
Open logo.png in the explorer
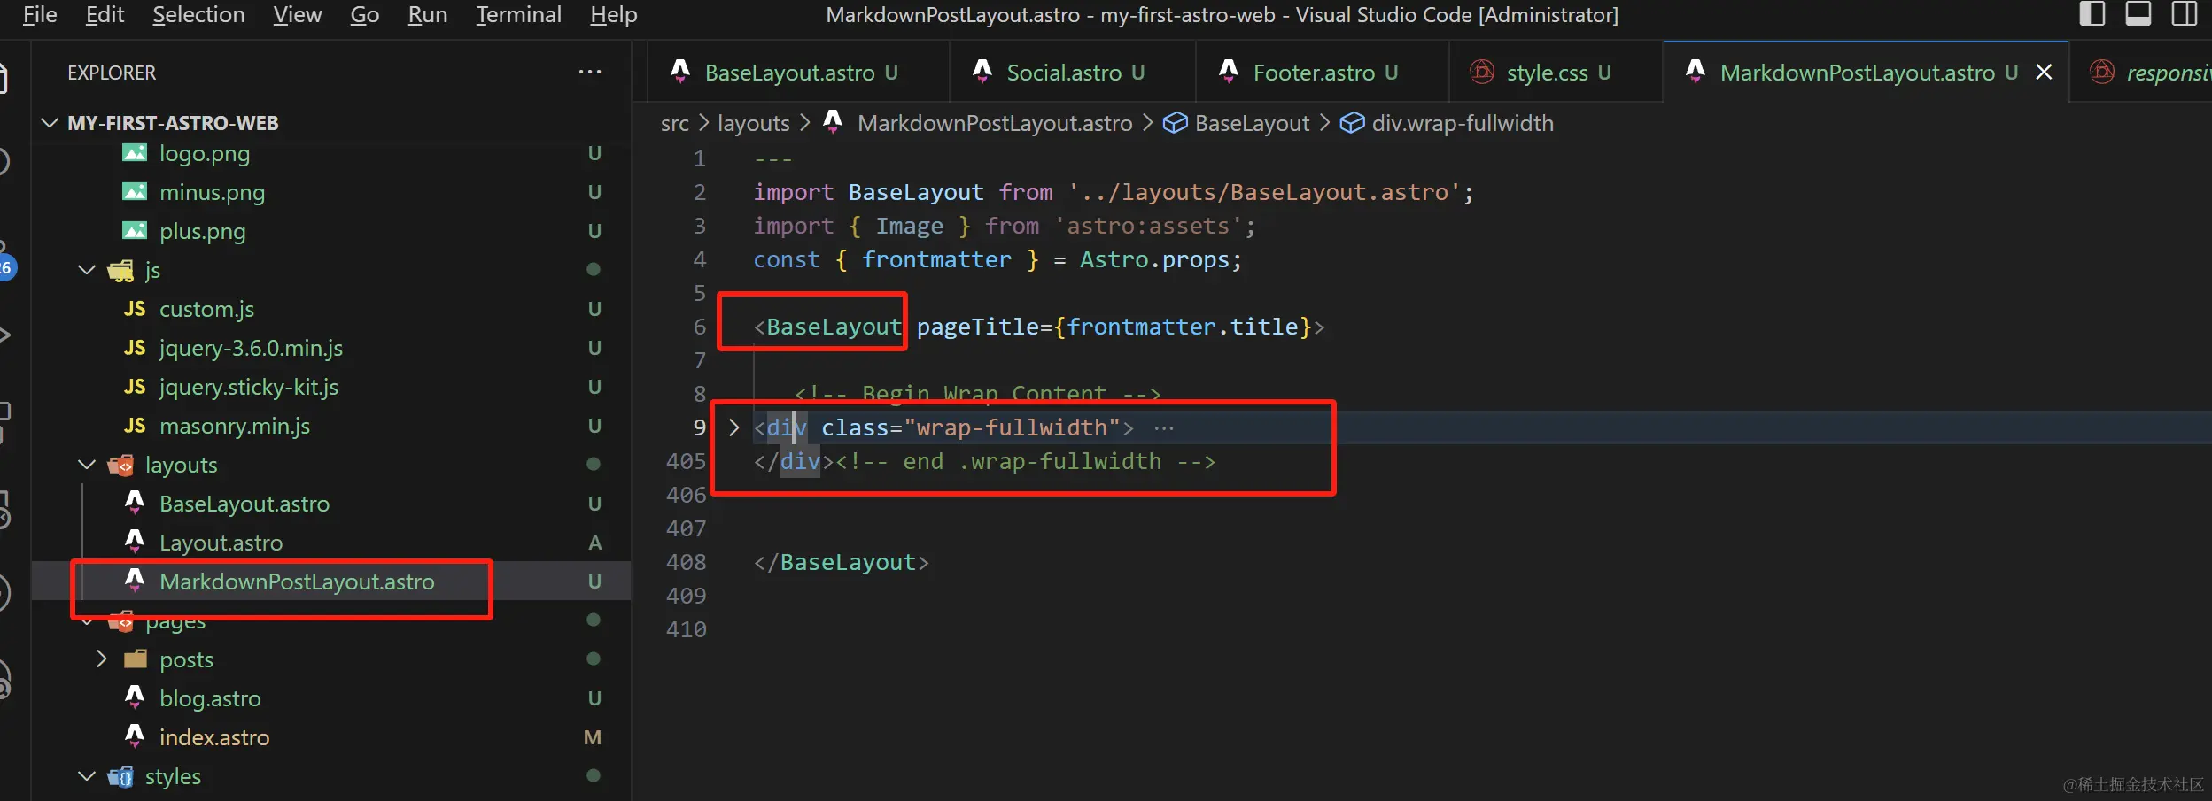point(205,153)
